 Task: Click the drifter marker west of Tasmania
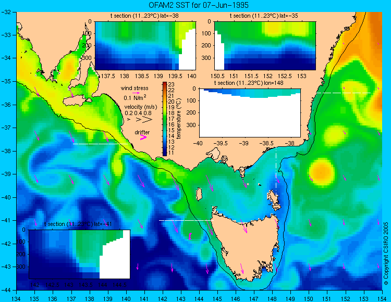point(190,236)
